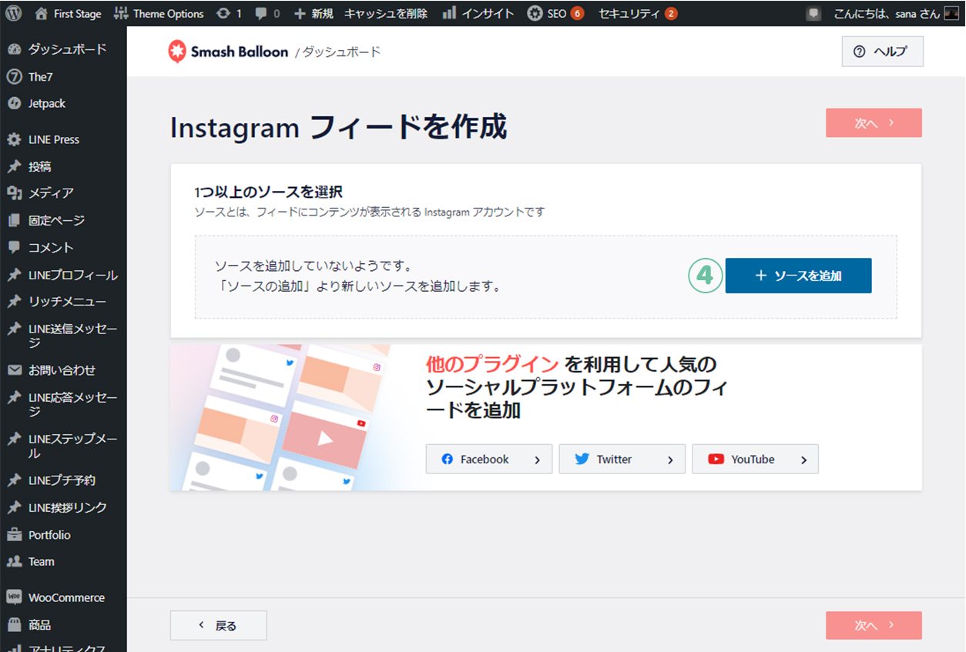The width and height of the screenshot is (966, 652).
Task: Click the user avatar in top right
Action: 951,14
